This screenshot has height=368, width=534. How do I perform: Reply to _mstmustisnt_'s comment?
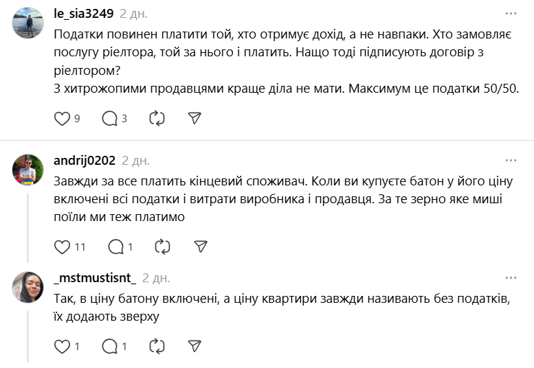(110, 346)
